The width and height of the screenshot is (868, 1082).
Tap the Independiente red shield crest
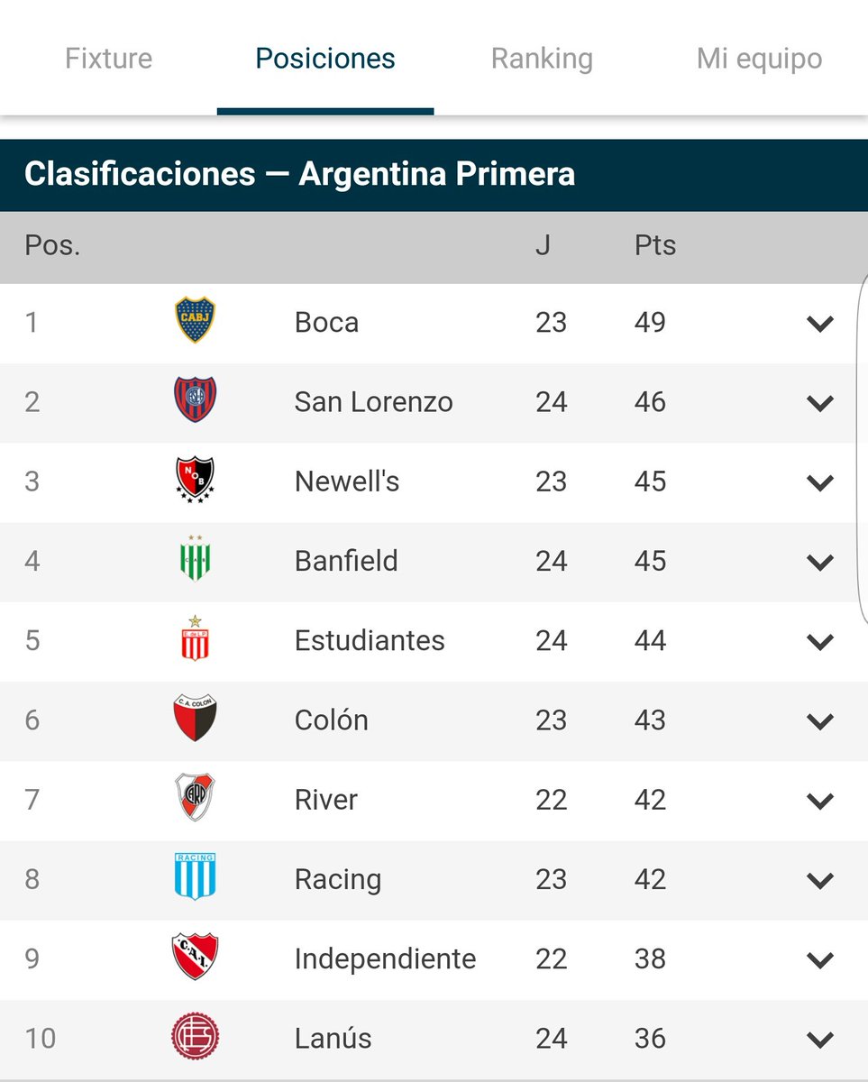[x=195, y=957]
